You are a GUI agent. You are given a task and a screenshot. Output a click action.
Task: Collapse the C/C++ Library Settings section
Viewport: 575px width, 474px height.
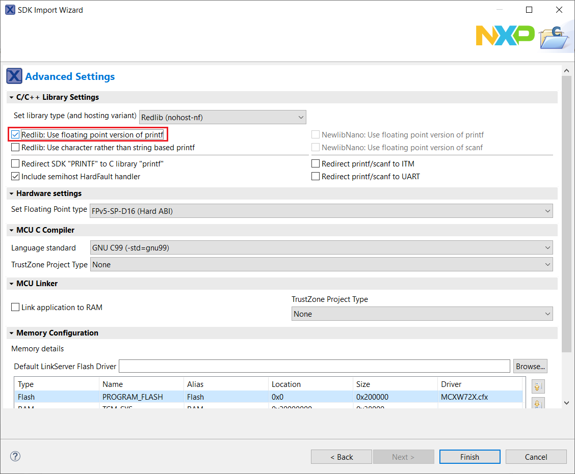[11, 97]
